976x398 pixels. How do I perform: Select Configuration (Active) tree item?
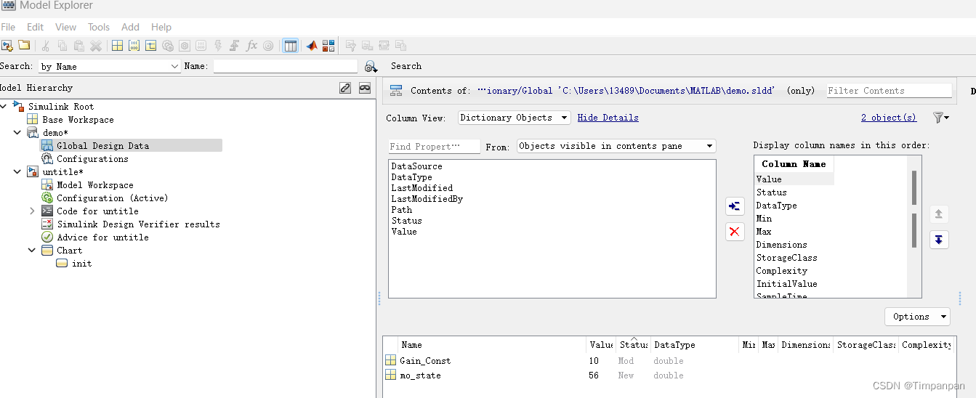click(112, 198)
